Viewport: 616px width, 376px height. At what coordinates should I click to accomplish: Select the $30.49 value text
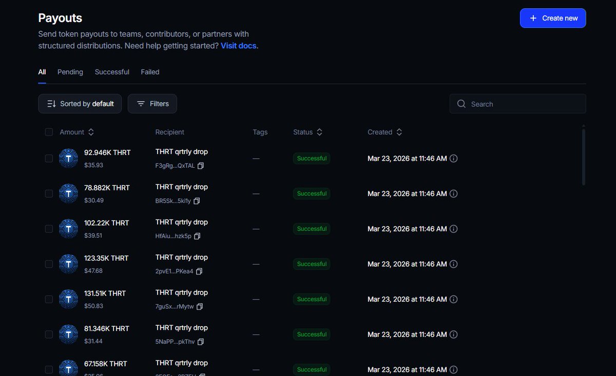[94, 201]
